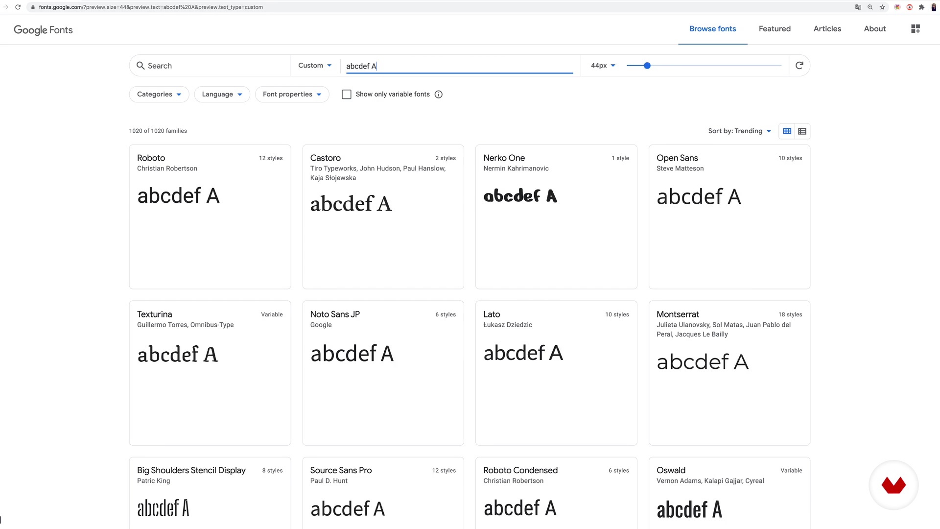Image resolution: width=940 pixels, height=529 pixels.
Task: Switch to list view layout
Action: click(x=802, y=131)
